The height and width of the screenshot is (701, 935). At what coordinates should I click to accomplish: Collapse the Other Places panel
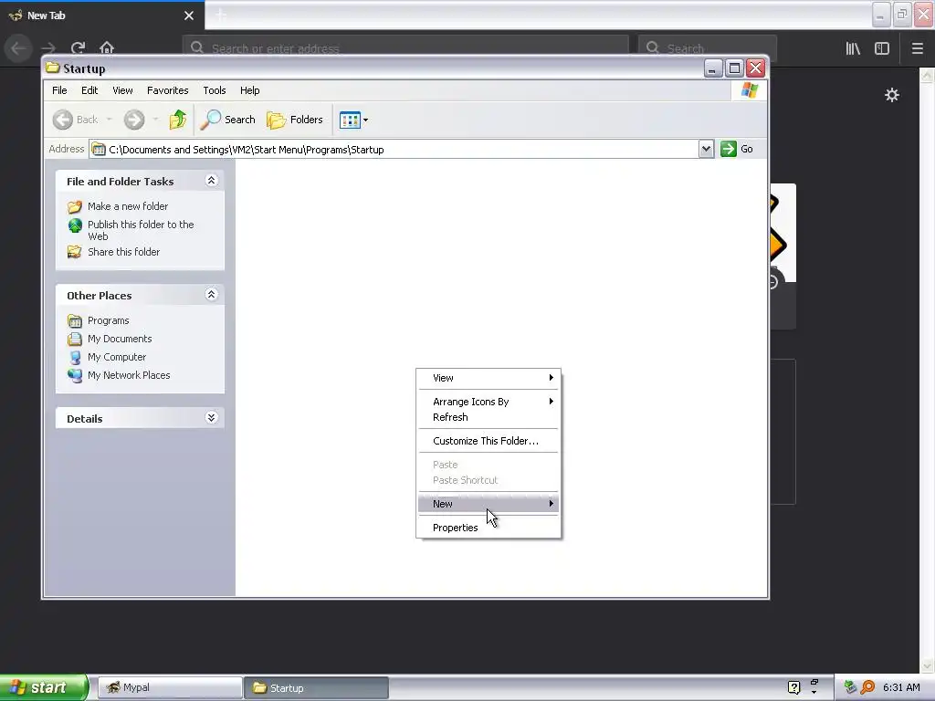click(211, 294)
